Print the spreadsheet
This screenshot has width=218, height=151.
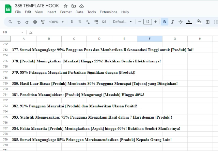(x=35, y=22)
